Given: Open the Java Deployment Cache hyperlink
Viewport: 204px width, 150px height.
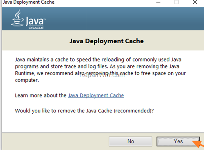Looking at the screenshot, I should click(96, 95).
